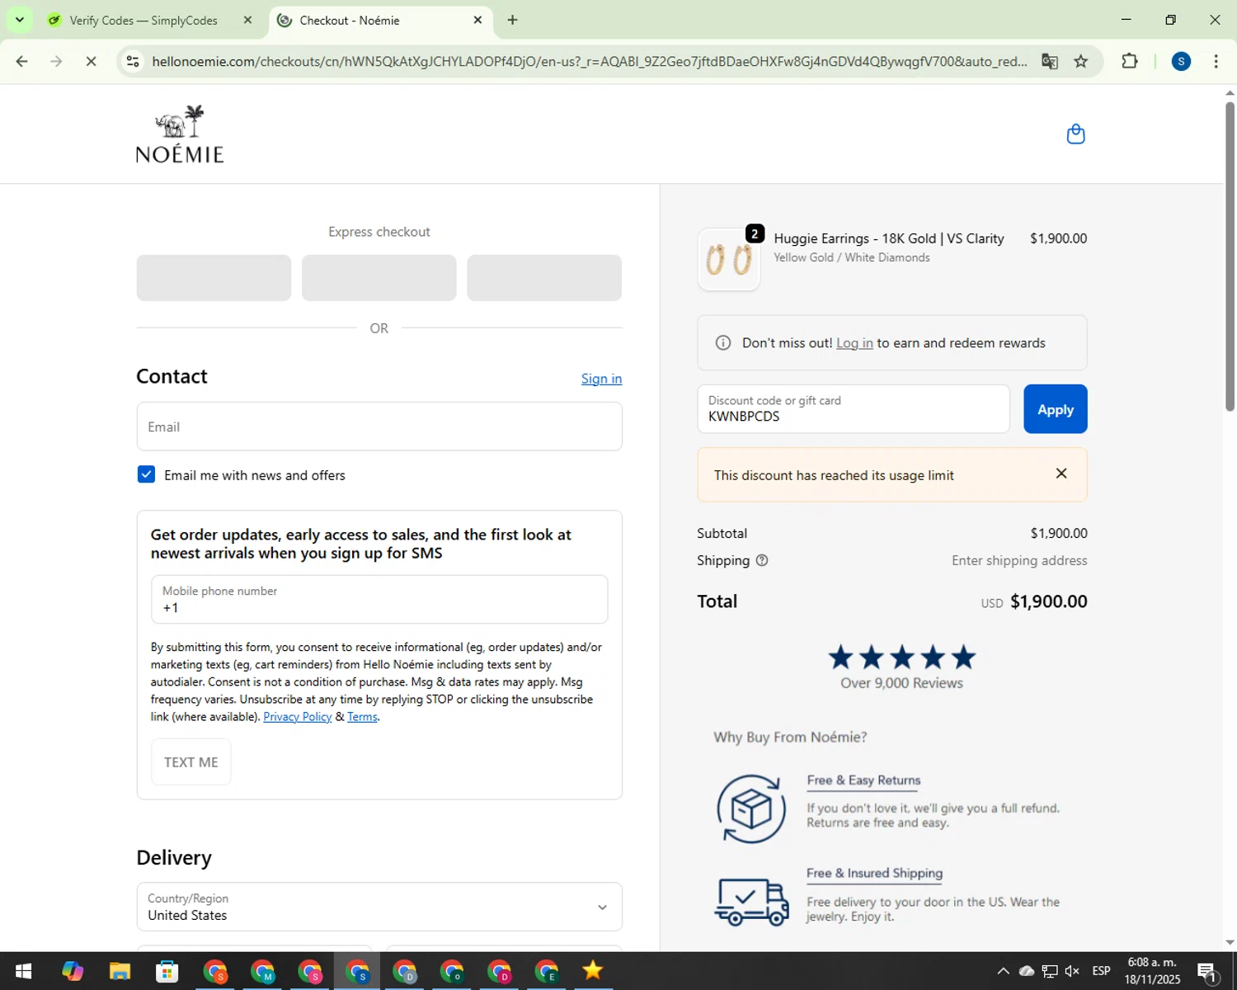Open a new browser tab
The height and width of the screenshot is (990, 1237).
coord(512,20)
